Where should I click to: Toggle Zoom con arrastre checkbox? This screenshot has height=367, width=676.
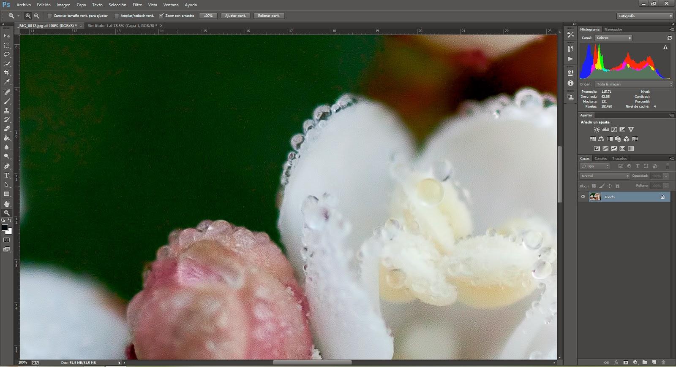point(161,16)
